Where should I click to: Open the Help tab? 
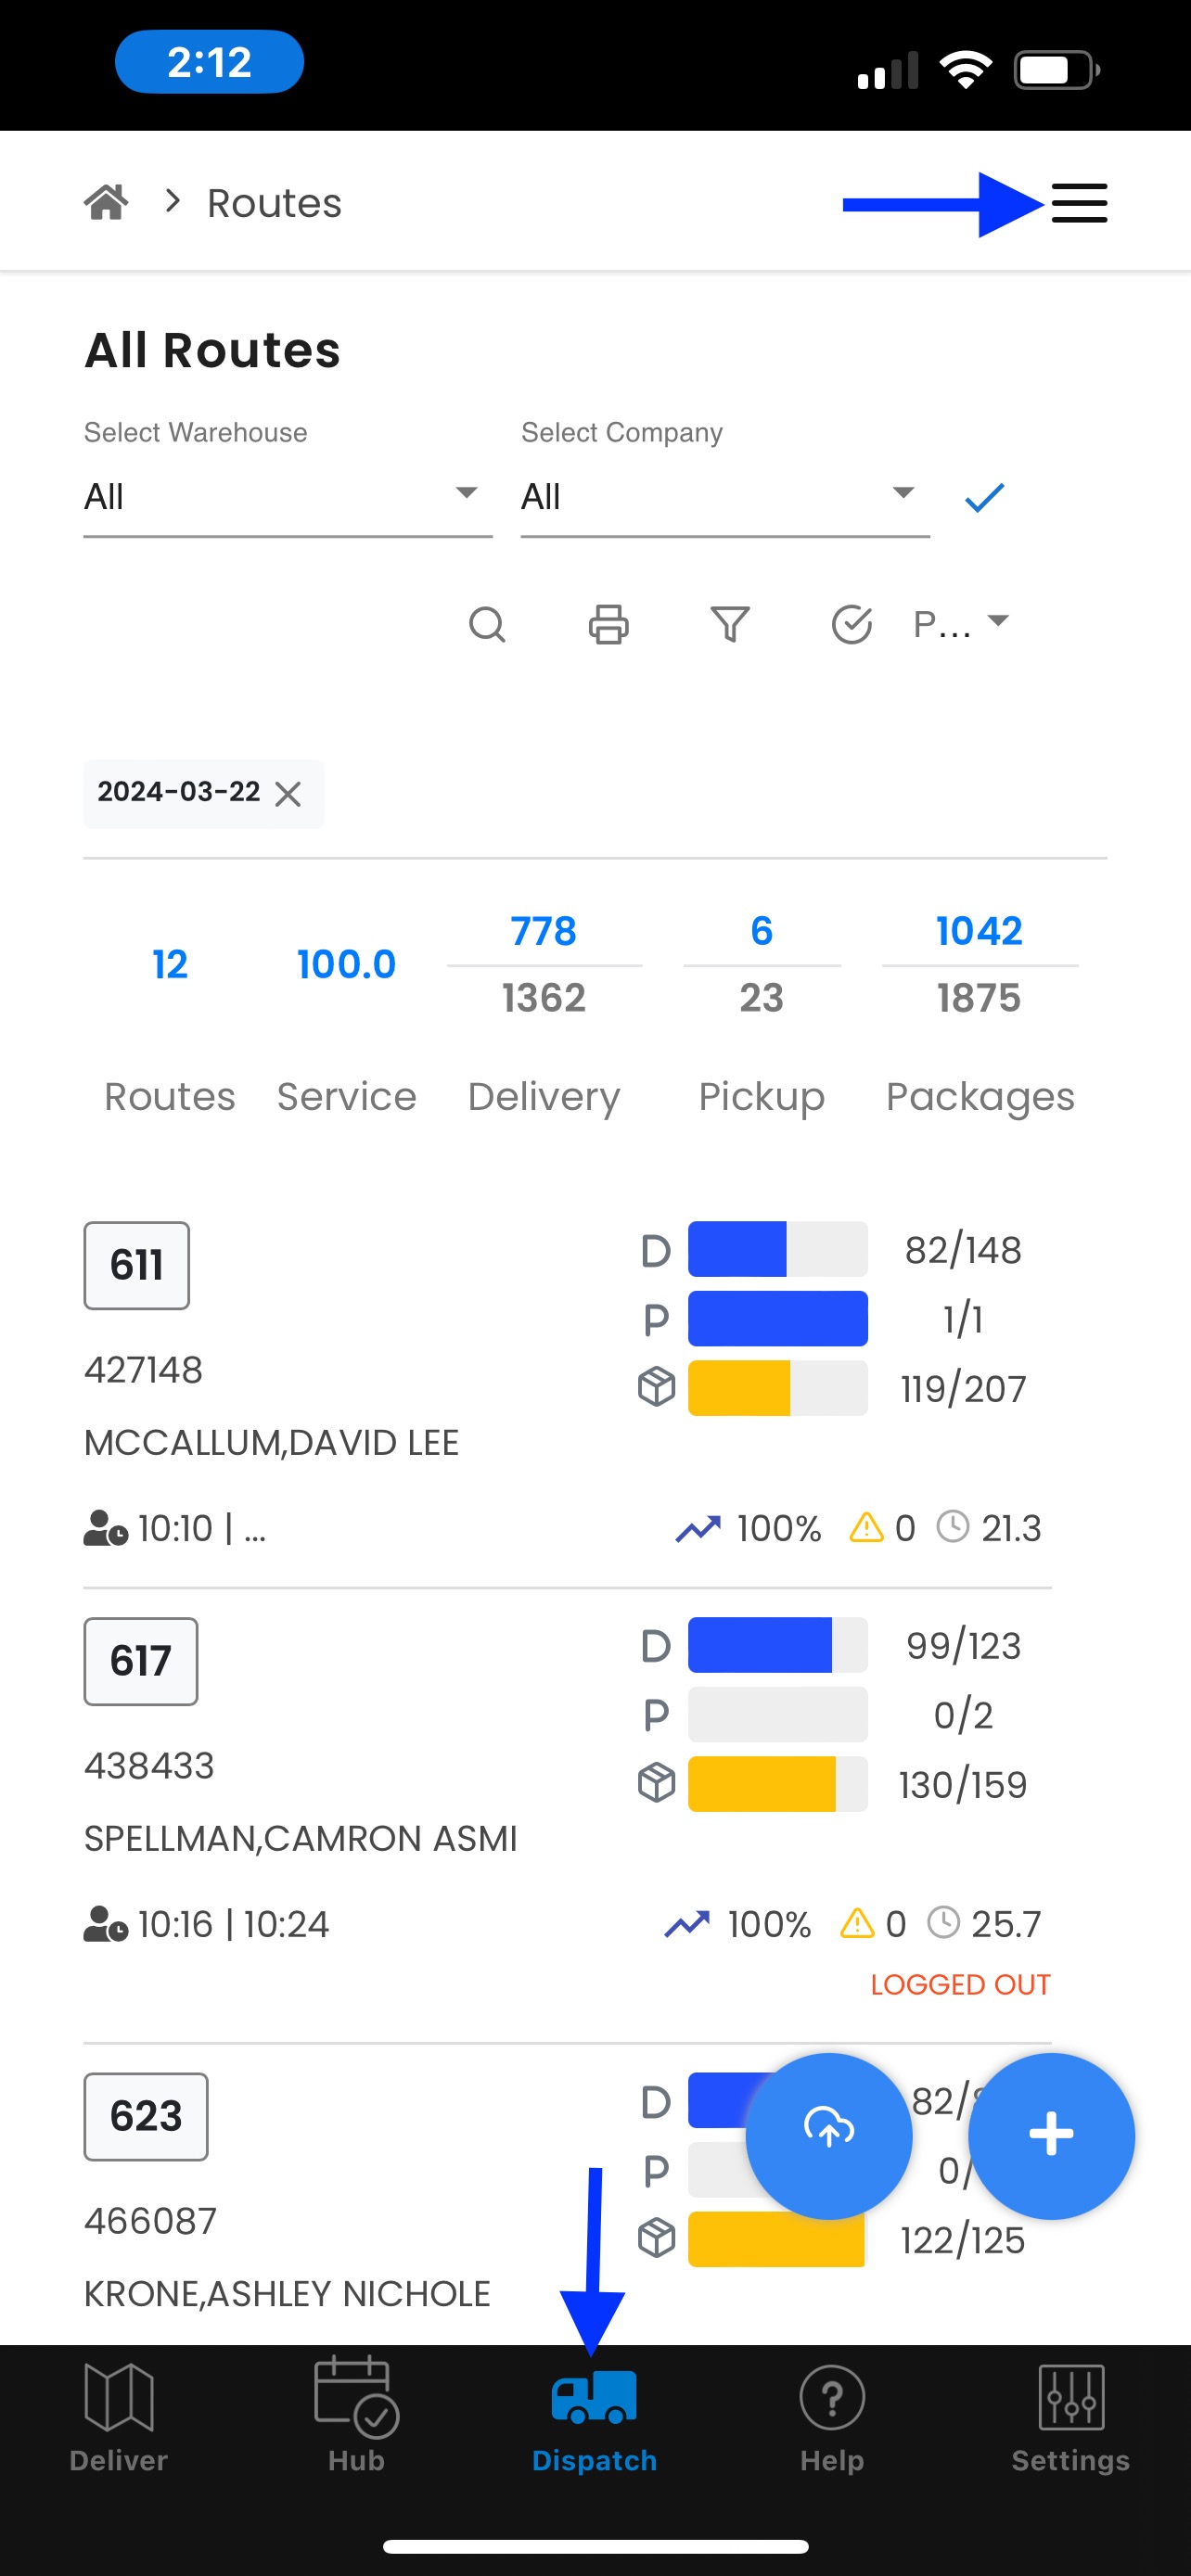832,2418
